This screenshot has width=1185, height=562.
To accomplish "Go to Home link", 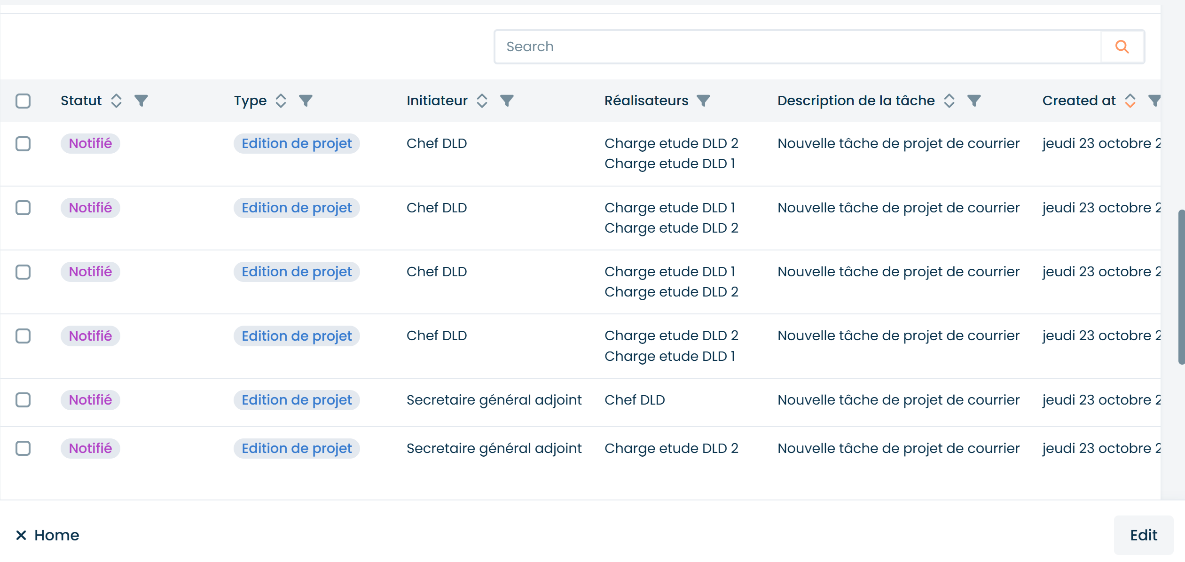I will pos(56,535).
